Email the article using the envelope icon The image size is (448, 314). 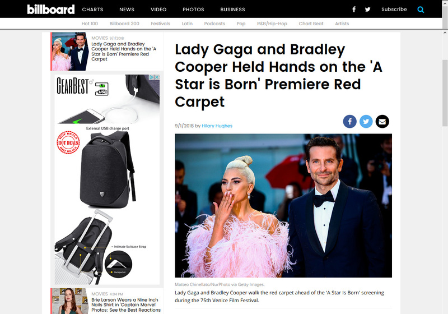pos(382,122)
